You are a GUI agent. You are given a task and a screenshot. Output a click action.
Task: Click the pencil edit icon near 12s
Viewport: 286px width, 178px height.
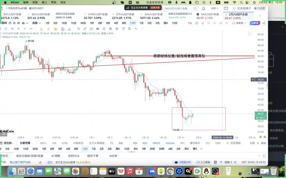[x=203, y=23]
